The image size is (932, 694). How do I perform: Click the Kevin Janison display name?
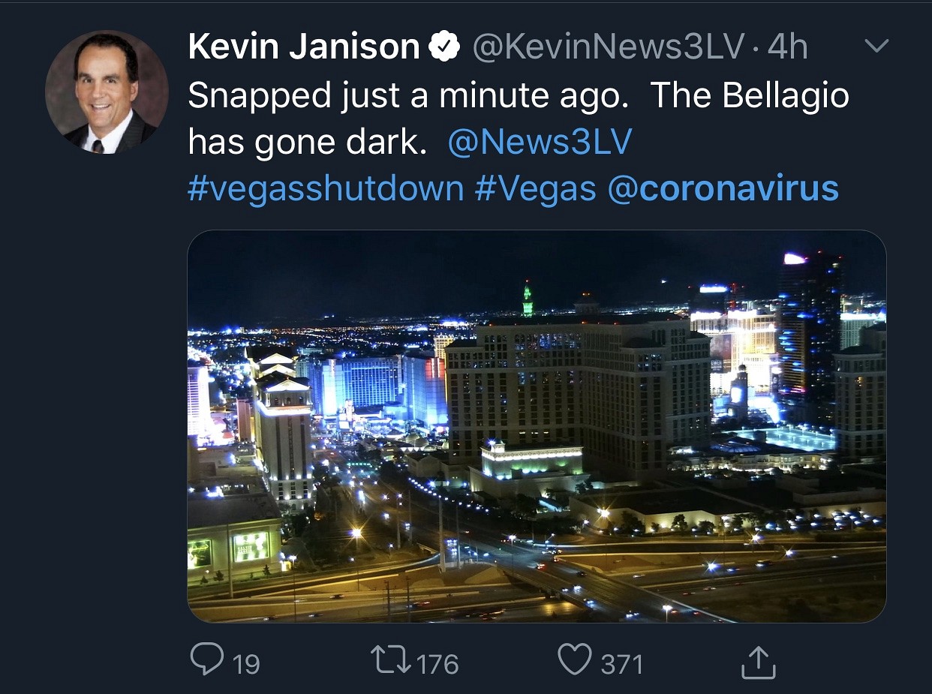[304, 47]
